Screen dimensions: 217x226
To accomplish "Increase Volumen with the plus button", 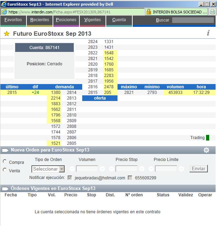I will (x=102, y=169).
